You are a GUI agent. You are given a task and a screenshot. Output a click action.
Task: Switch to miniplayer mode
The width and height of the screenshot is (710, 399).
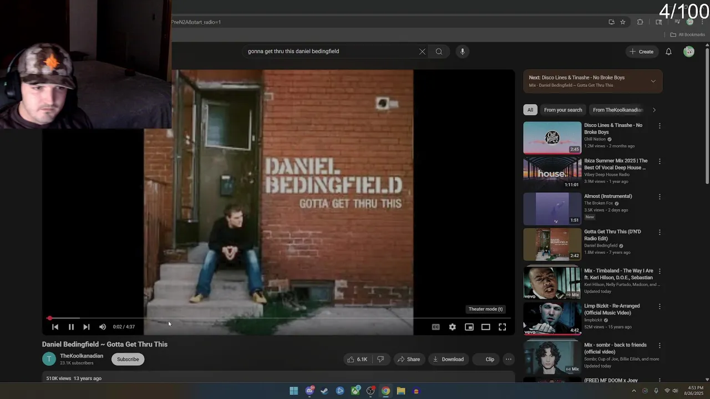point(469,327)
